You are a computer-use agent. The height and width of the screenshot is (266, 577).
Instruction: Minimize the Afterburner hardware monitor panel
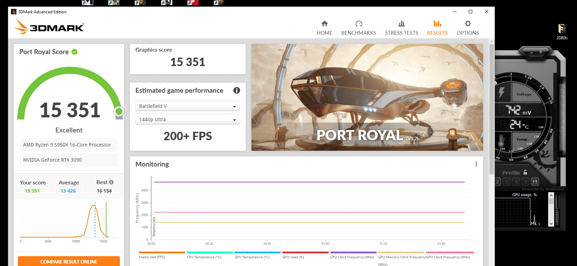click(532, 52)
